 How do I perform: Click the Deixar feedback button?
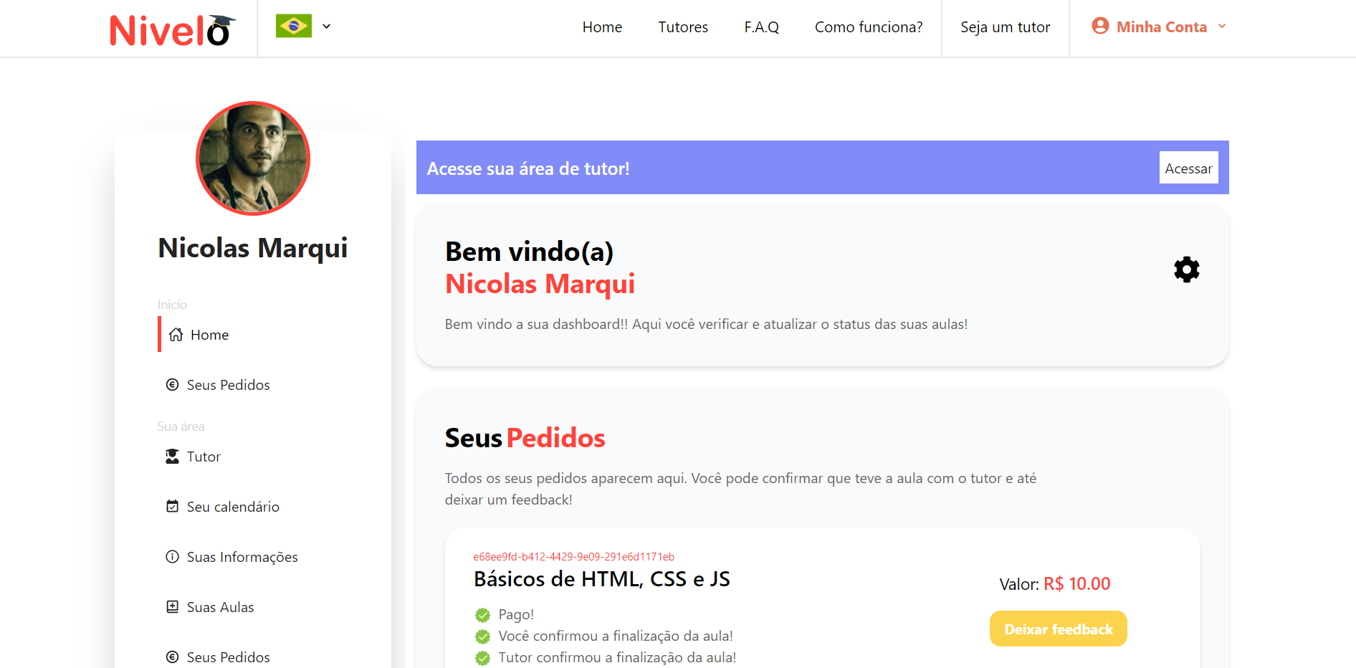coord(1058,629)
